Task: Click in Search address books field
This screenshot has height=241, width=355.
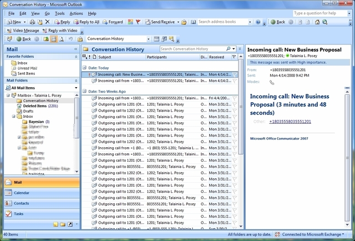Action: 223,22
